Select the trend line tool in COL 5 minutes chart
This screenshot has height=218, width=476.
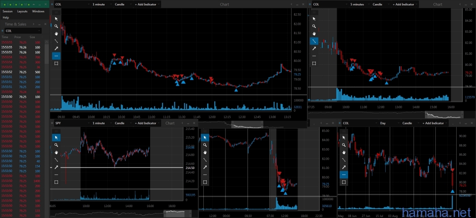click(x=314, y=41)
